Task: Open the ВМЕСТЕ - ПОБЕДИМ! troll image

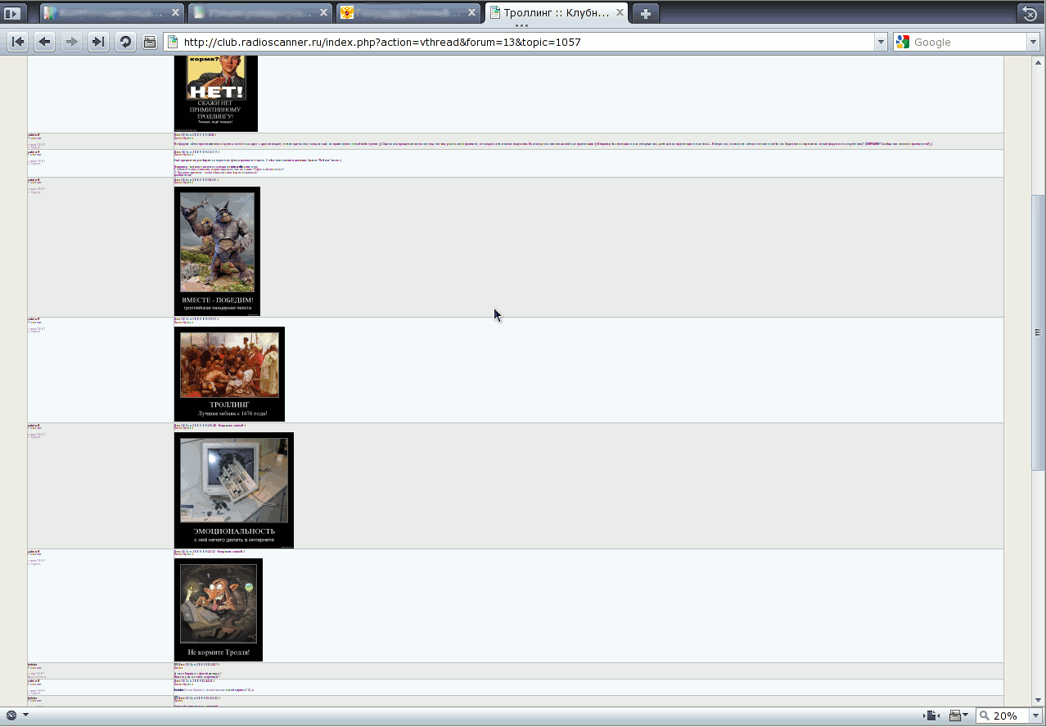Action: (x=217, y=251)
